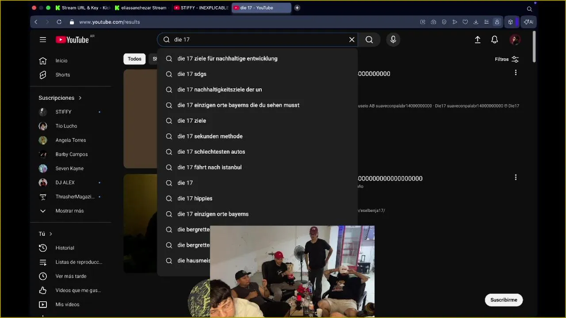Viewport: 566px width, 318px height.
Task: Switch to STIFFY - INEXPLICABLE tab
Action: coord(201,8)
